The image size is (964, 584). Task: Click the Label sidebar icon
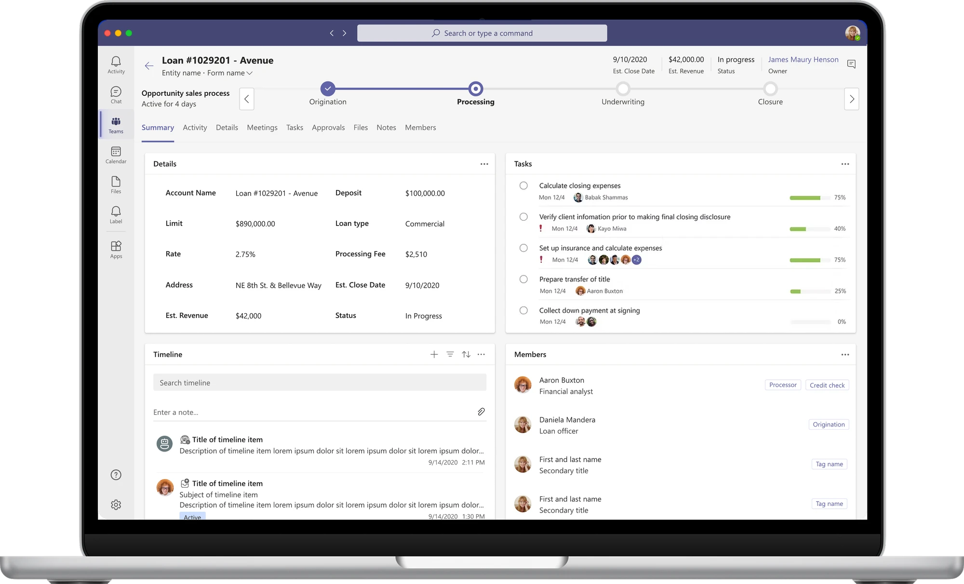point(116,215)
